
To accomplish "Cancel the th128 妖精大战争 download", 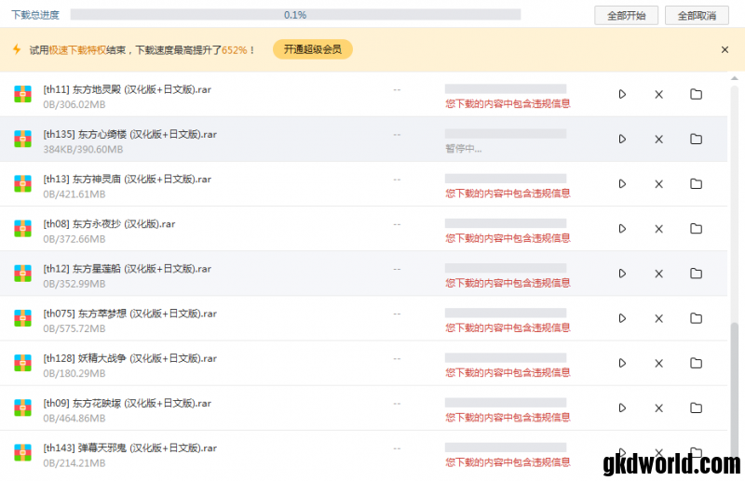I will pos(658,363).
